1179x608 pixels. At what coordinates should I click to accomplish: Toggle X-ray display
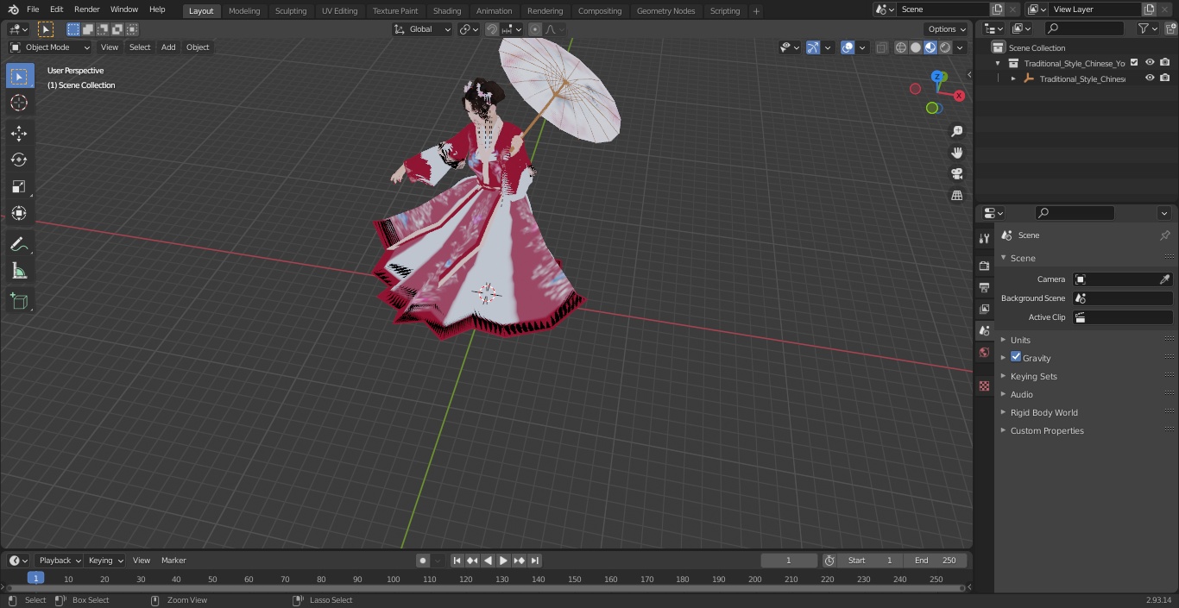[x=881, y=47]
